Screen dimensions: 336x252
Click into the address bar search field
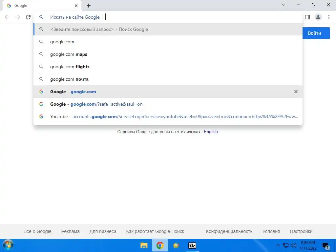coord(168,17)
